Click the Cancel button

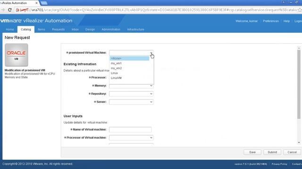pyautogui.click(x=292, y=152)
